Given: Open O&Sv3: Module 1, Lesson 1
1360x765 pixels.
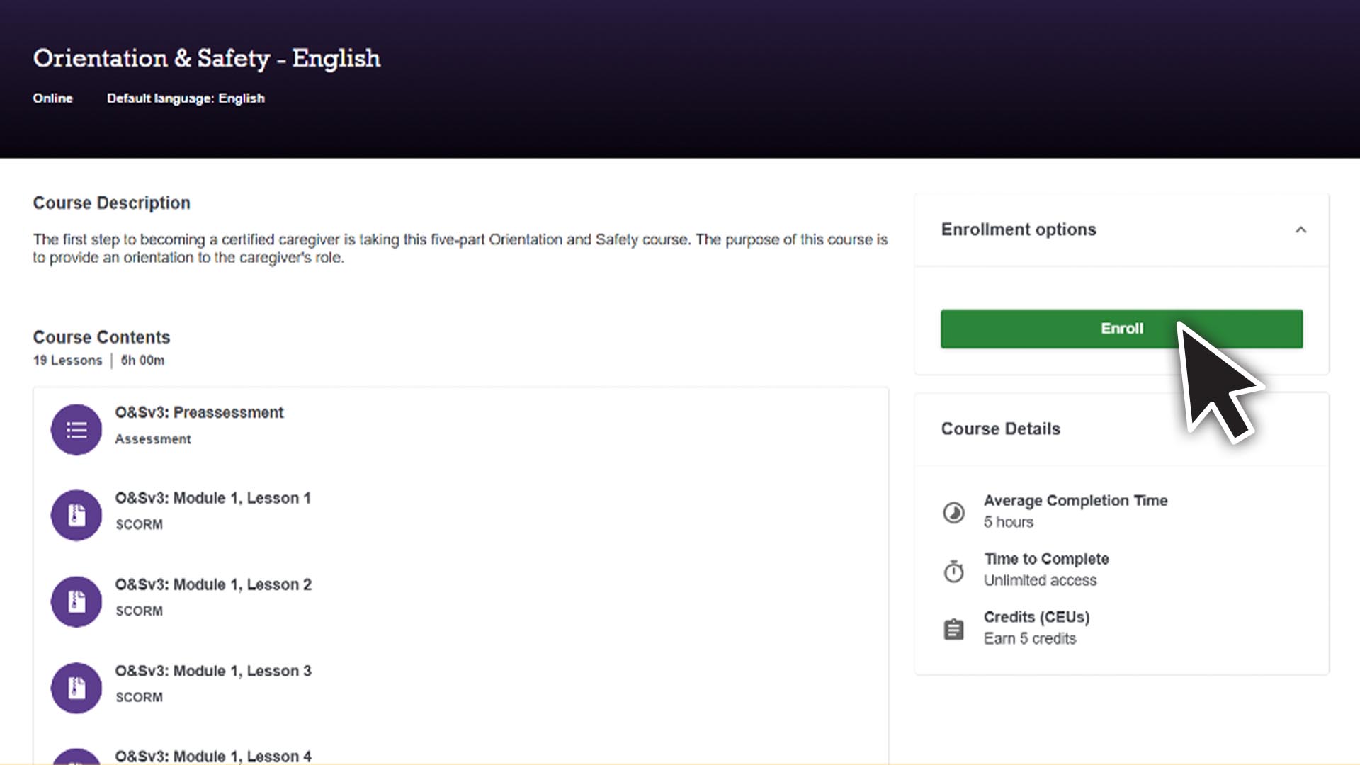Looking at the screenshot, I should pyautogui.click(x=212, y=498).
